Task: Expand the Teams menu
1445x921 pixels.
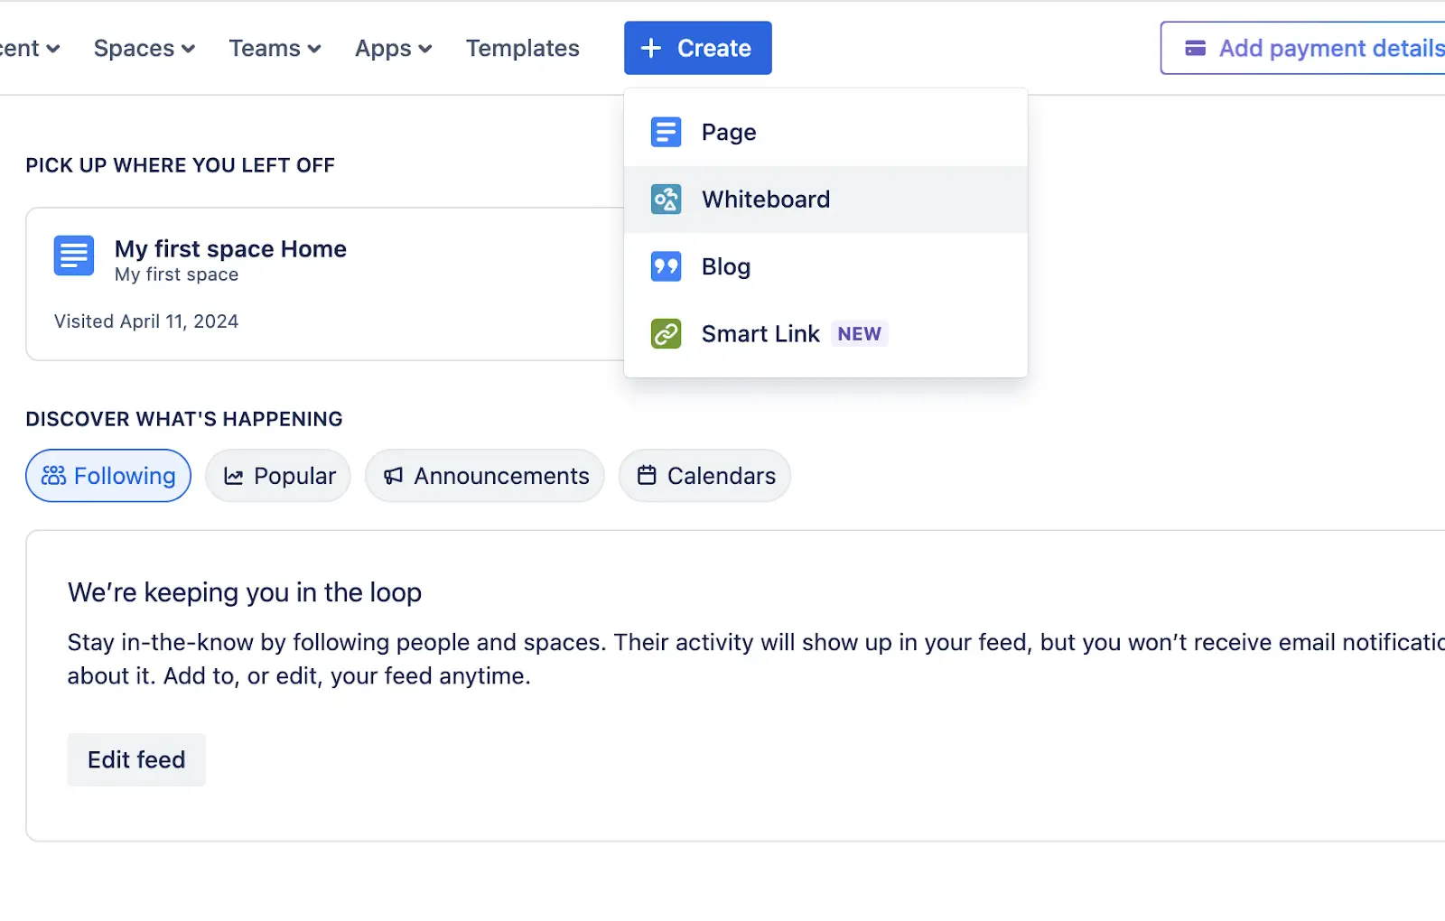Action: click(x=274, y=48)
